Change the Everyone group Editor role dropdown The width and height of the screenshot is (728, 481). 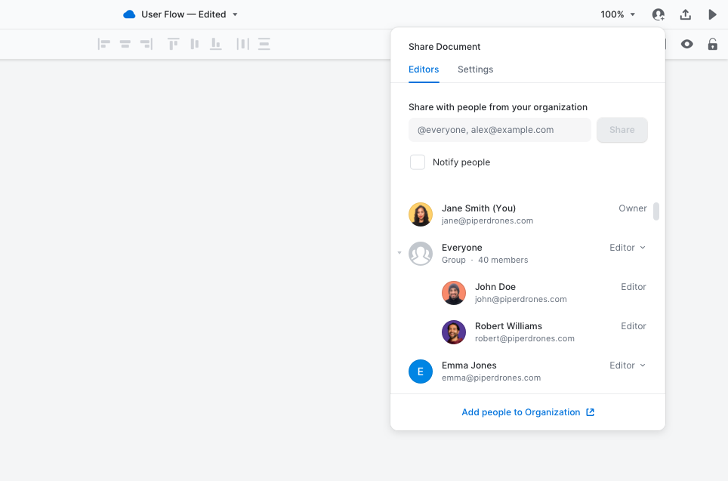[628, 248]
